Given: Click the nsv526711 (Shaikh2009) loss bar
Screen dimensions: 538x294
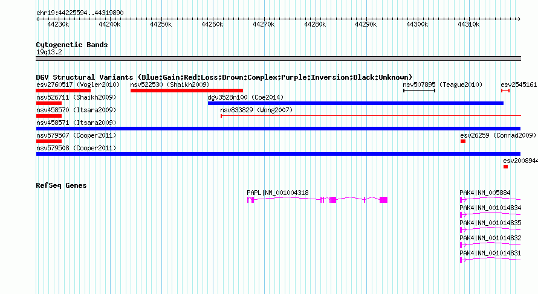Looking at the screenshot, I should coord(49,103).
